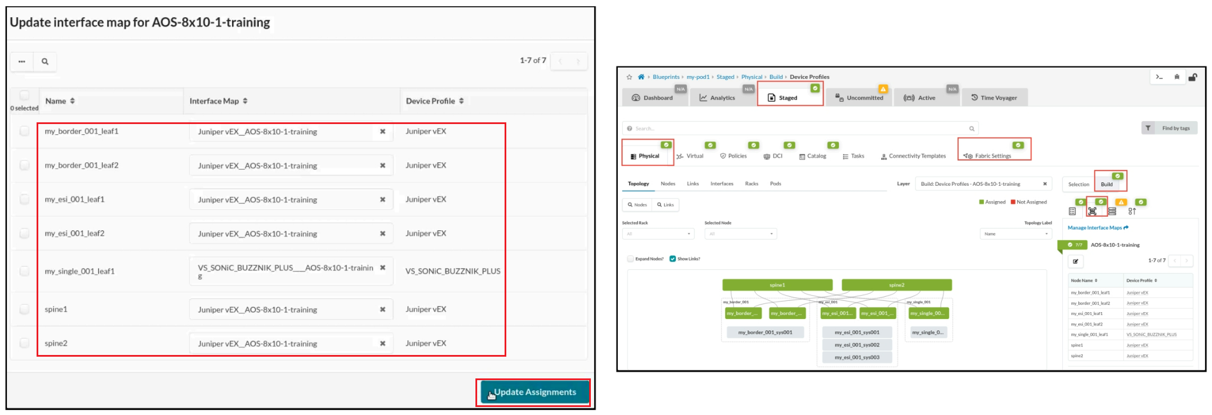
Task: Open interface map dropdown for spine1
Action: coord(286,310)
